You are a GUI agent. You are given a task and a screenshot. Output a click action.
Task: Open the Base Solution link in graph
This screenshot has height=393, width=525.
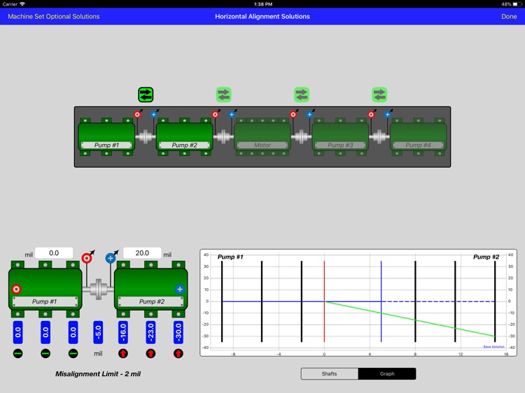(494, 347)
